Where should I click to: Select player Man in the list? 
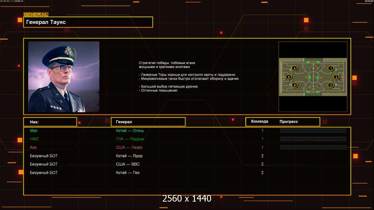click(34, 131)
